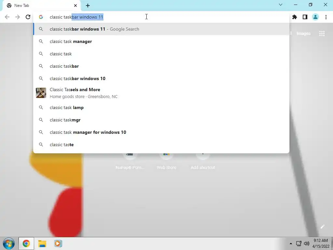
Task: Close the New Tab tab
Action: click(75, 6)
